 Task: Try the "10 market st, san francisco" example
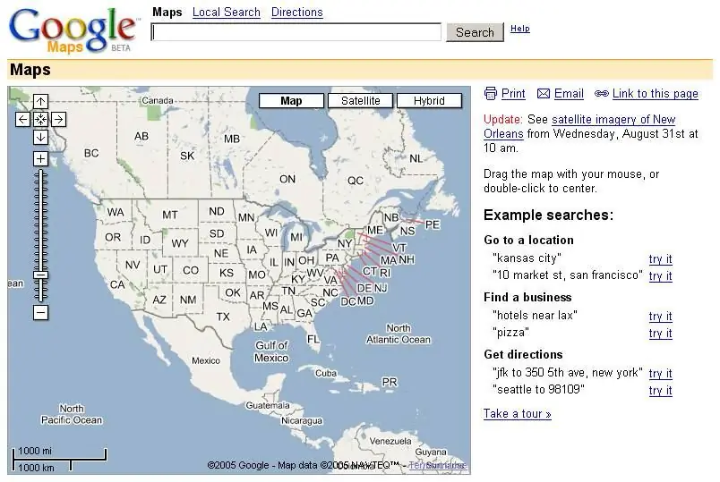(660, 276)
